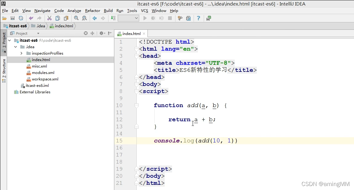Viewport: 354px width, 190px height.
Task: Click the Stop square icon
Action: (170, 18)
